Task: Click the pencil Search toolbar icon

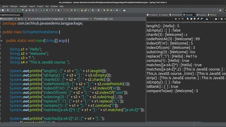Action: [85, 10]
